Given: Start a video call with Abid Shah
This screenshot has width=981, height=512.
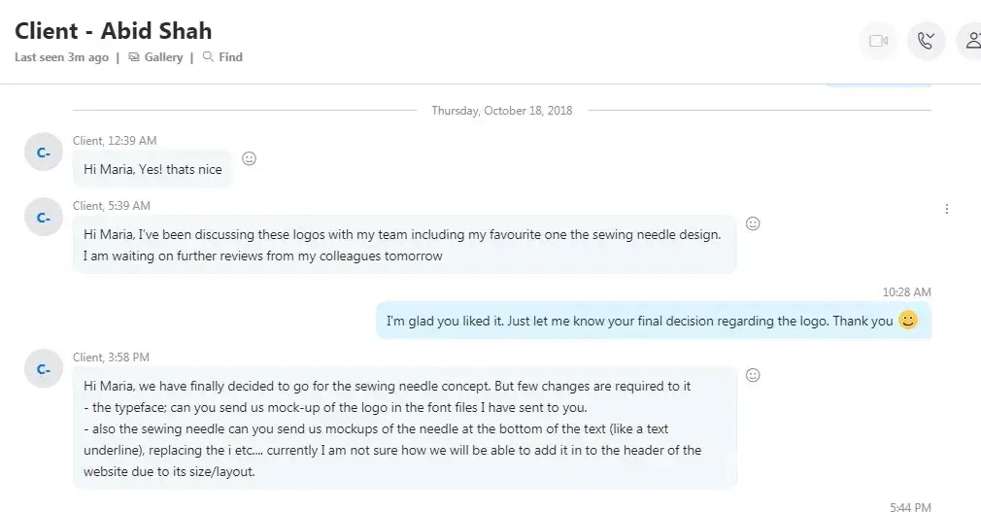Looking at the screenshot, I should pos(878,41).
